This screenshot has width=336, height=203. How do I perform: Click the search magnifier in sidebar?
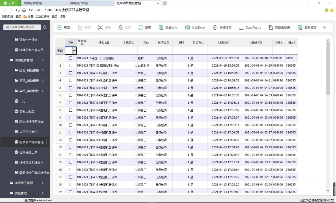[45, 27]
